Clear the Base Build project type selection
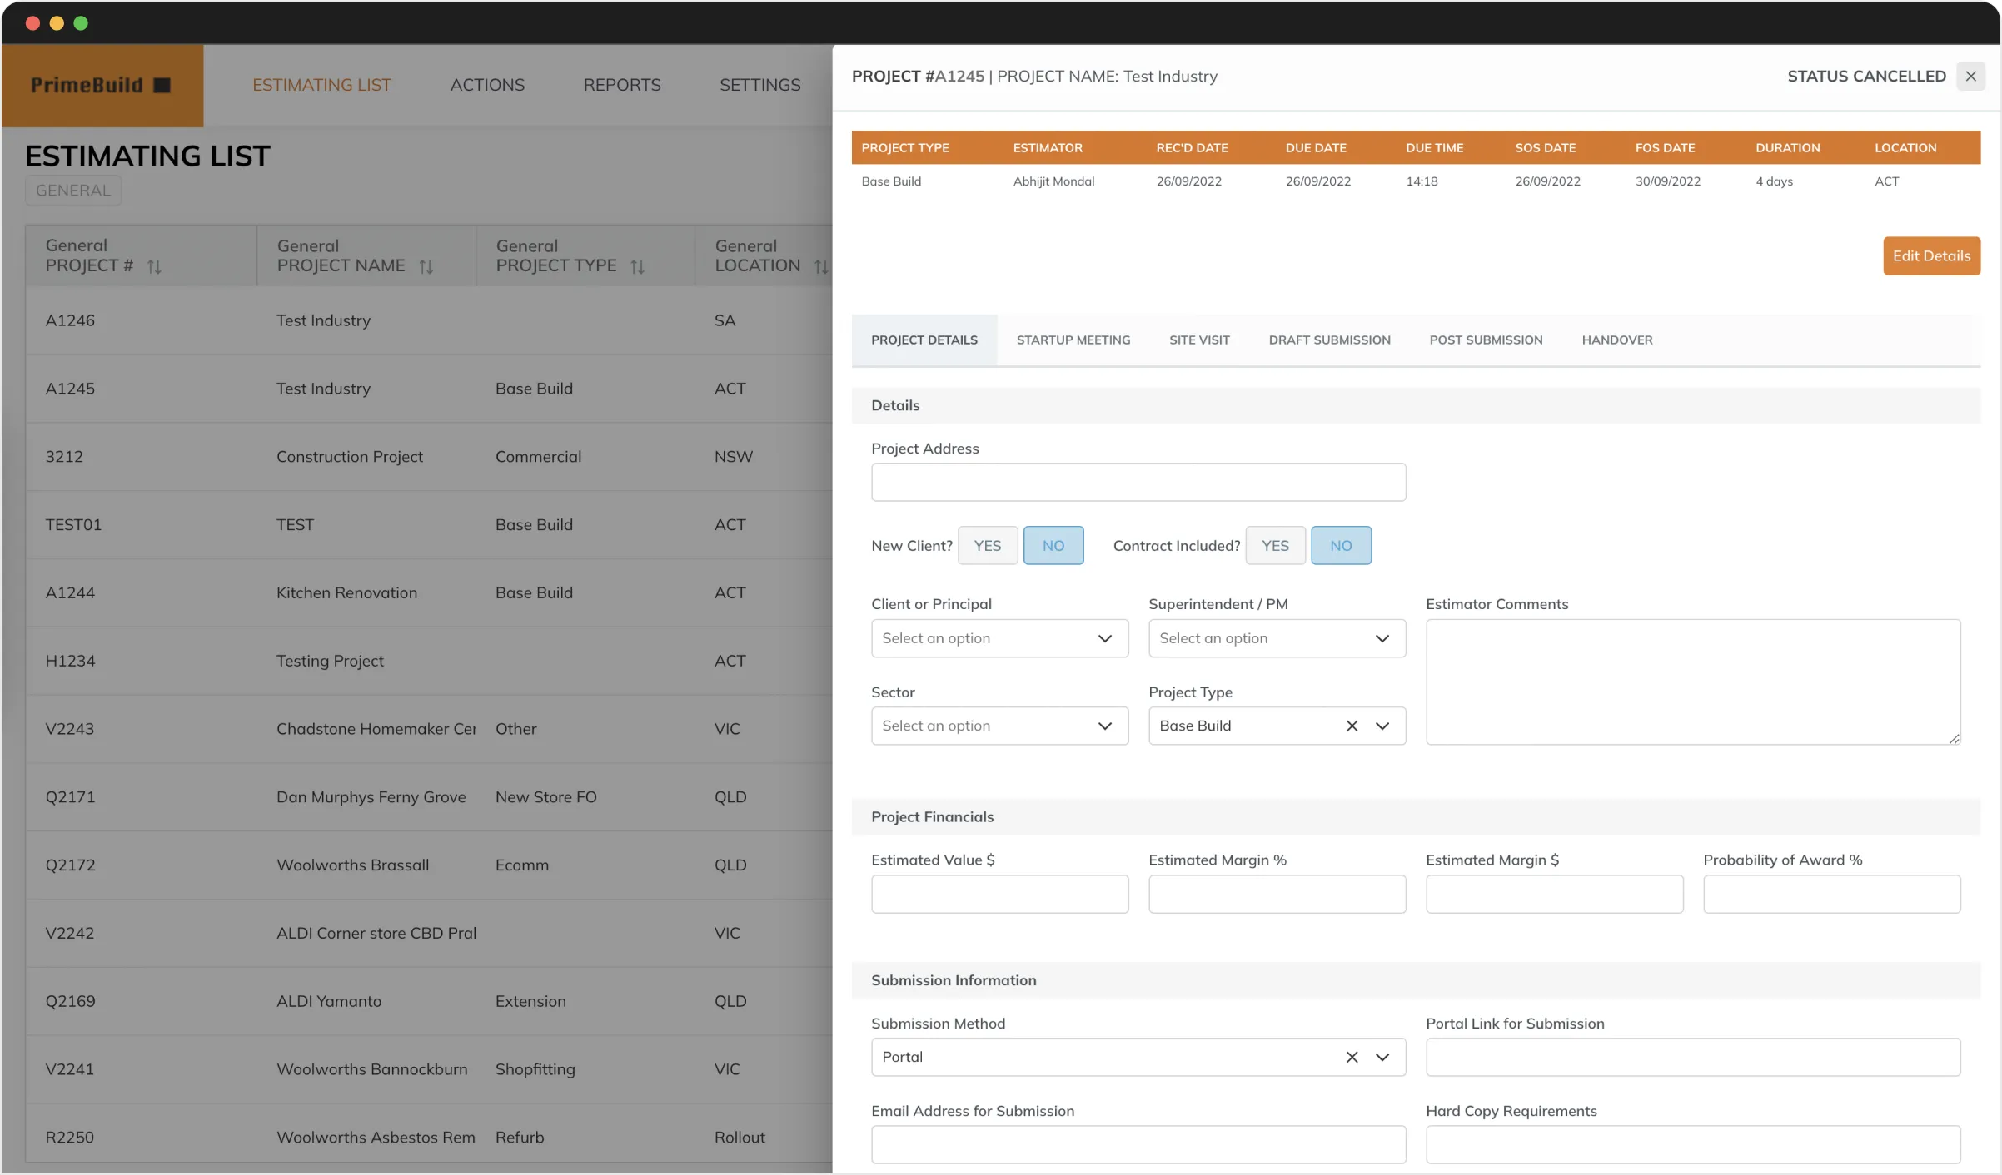 tap(1352, 726)
